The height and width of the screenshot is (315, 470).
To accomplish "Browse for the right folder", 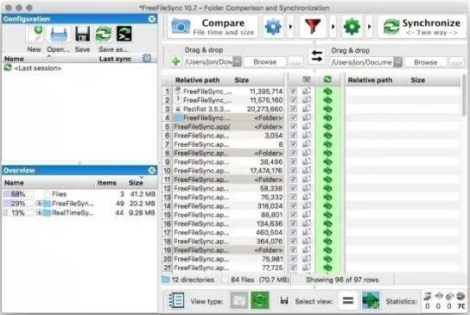I will [426, 62].
